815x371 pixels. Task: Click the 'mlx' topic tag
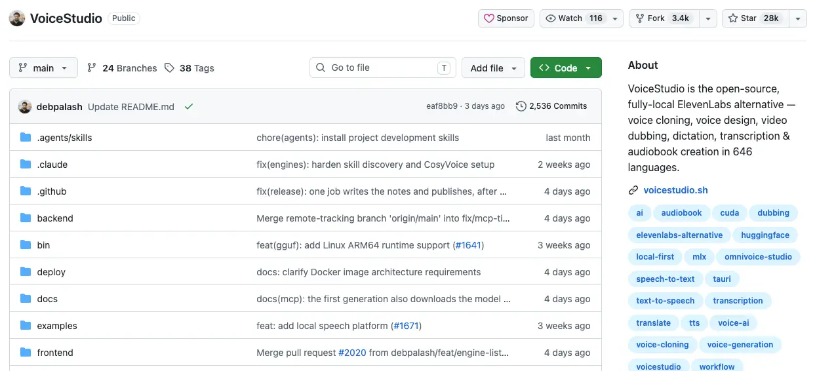(x=699, y=257)
